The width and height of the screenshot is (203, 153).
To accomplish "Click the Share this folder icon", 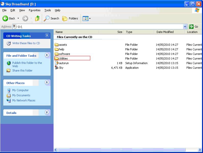I will (9, 70).
